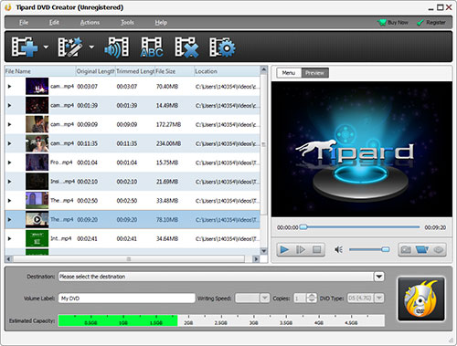The image size is (457, 346).
Task: Click thumbnail of 00:09:09 video
Action: point(37,124)
